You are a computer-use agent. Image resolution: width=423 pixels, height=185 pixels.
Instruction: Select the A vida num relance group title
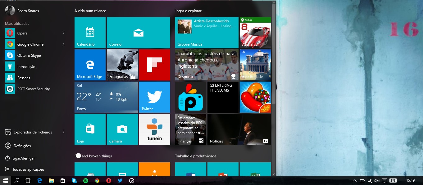90,11
